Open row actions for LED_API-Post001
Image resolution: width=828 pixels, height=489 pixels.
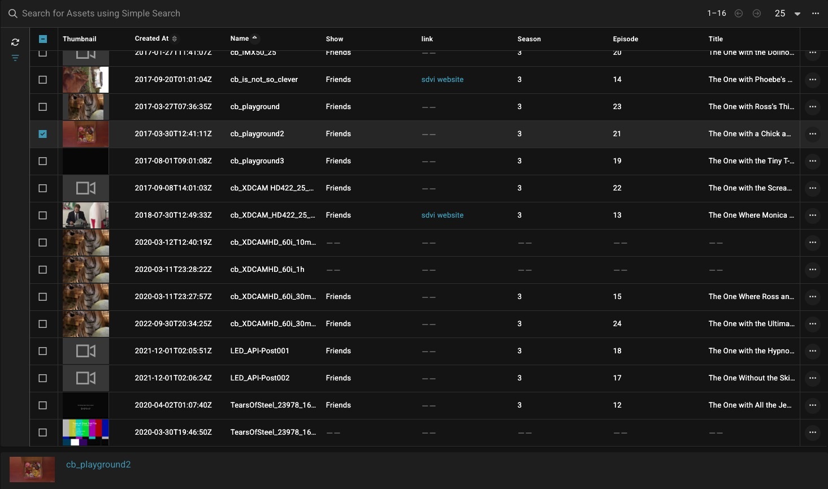pos(812,351)
